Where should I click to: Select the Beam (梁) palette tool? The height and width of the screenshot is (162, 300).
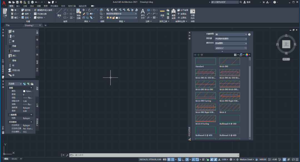pyautogui.click(x=11, y=75)
